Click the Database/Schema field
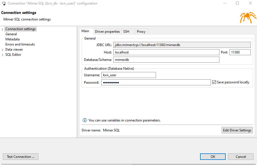This screenshot has height=165, width=257. pos(166,60)
